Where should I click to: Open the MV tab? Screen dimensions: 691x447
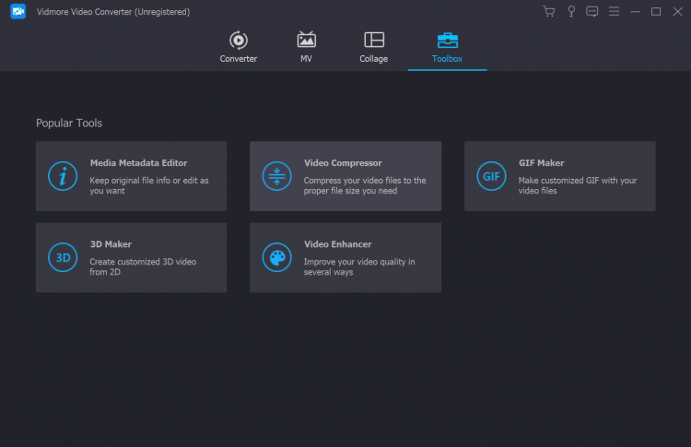point(306,47)
